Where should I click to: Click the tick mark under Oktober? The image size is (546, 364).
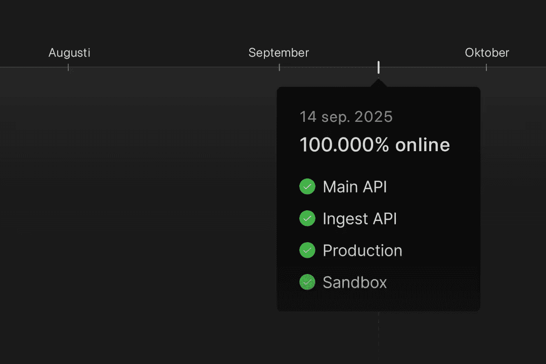[486, 67]
